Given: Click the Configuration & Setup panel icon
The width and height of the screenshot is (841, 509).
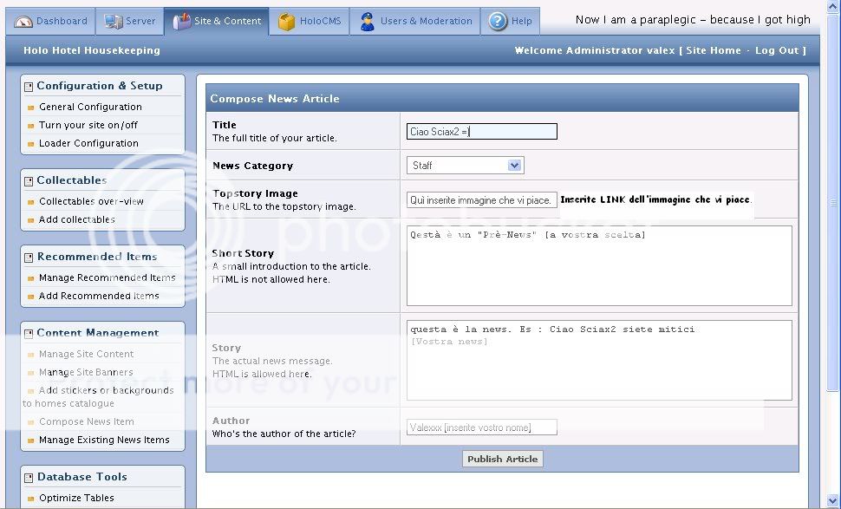Looking at the screenshot, I should (29, 87).
